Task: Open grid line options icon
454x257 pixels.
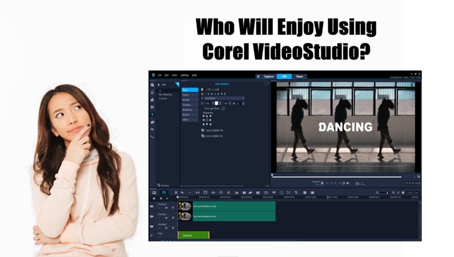Action: click(x=223, y=108)
